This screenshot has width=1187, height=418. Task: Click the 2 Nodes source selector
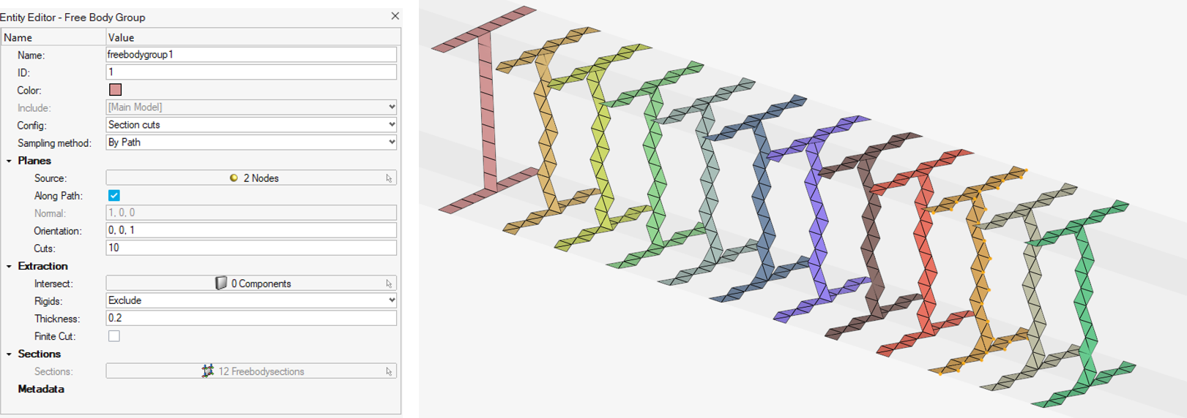pos(251,178)
